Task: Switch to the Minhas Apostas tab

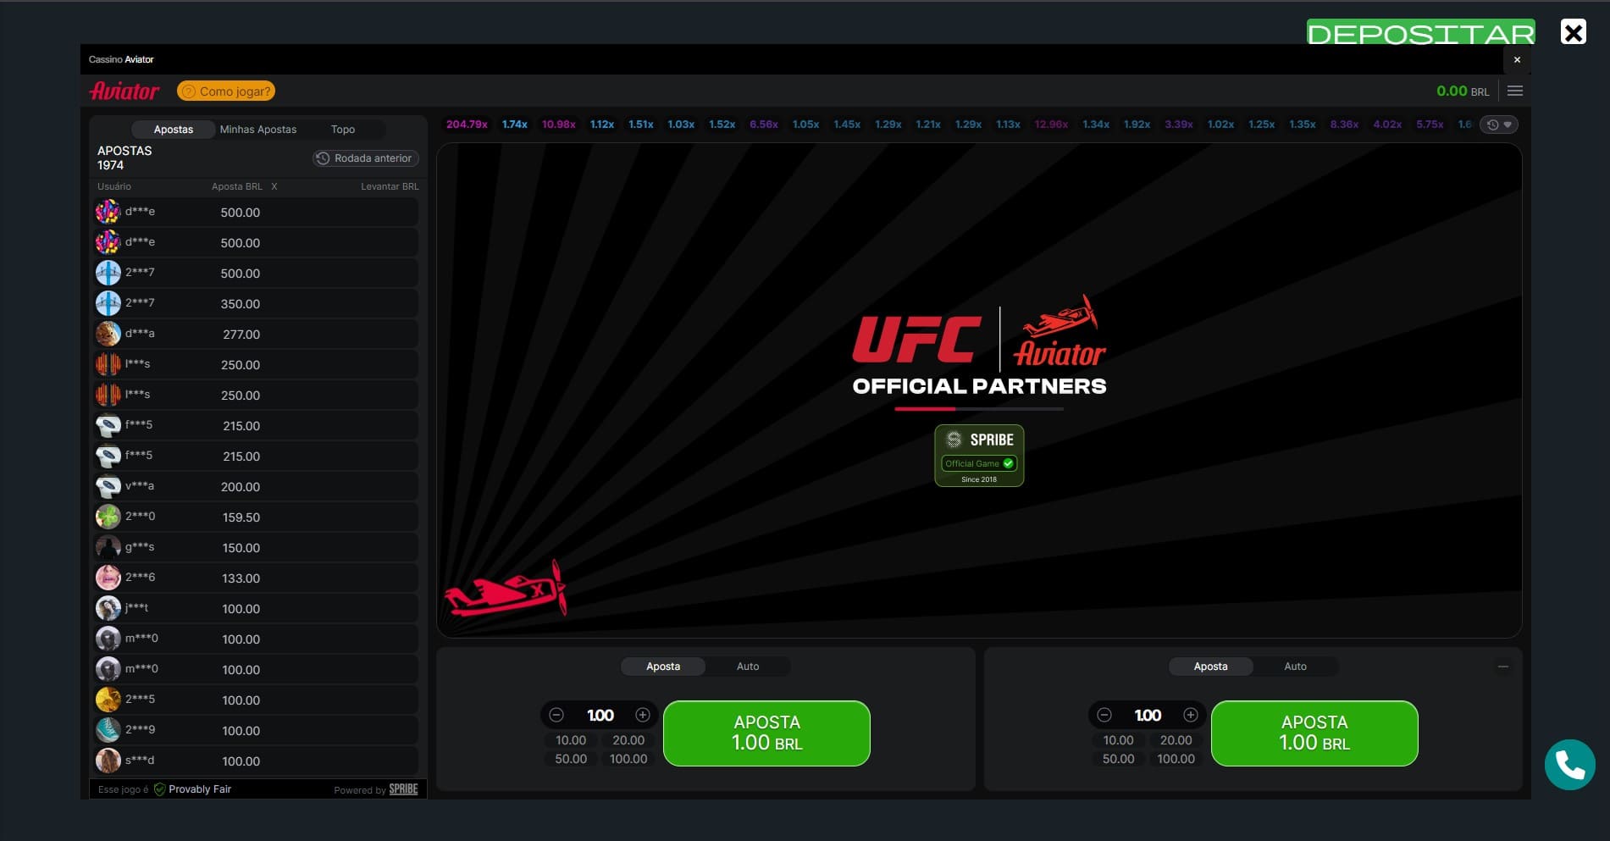Action: click(258, 130)
